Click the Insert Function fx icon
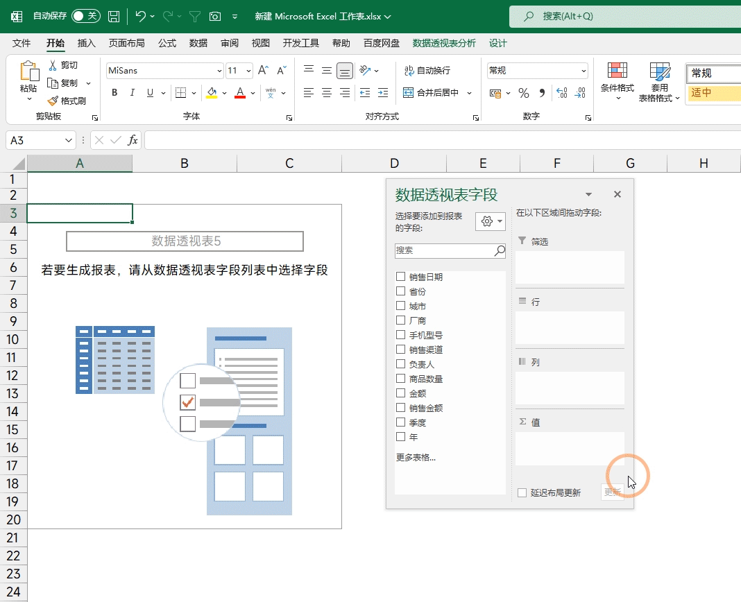The image size is (741, 602). point(133,140)
